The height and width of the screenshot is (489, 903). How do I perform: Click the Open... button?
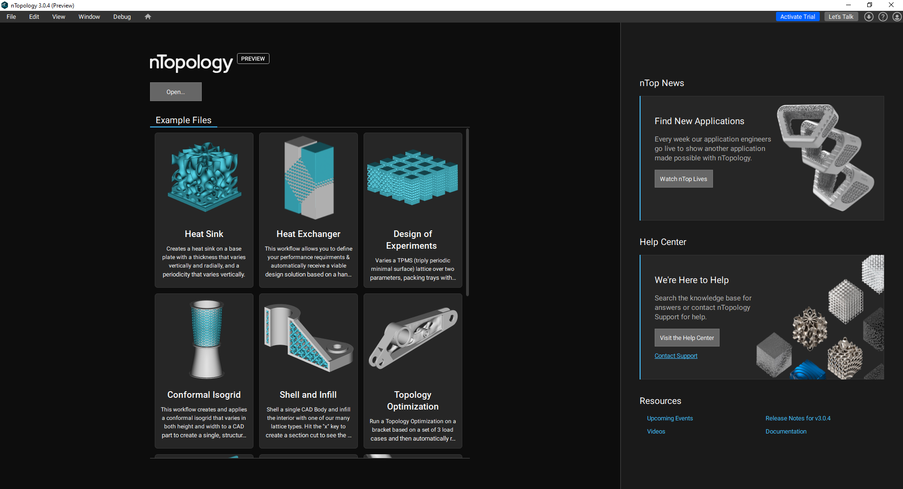[176, 92]
